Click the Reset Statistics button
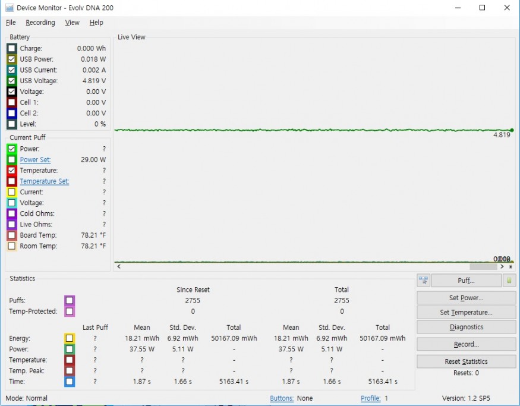 click(466, 361)
